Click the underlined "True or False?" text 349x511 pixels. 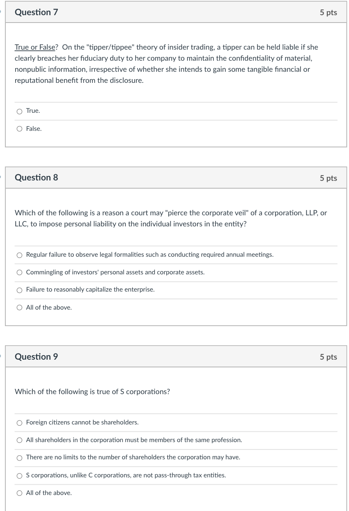tap(34, 47)
